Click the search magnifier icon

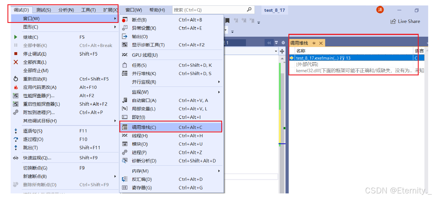click(x=249, y=10)
